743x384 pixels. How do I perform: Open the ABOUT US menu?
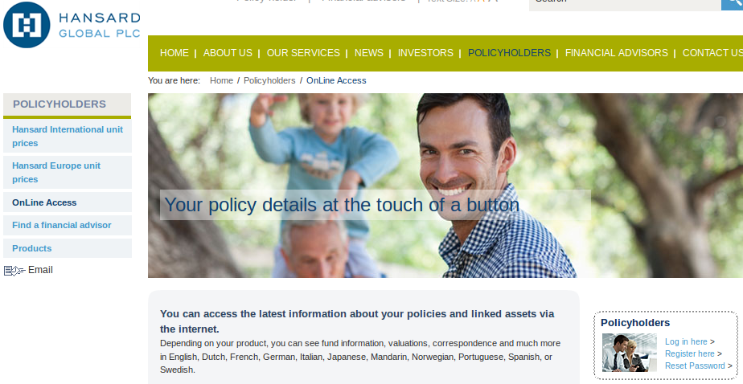click(x=228, y=53)
